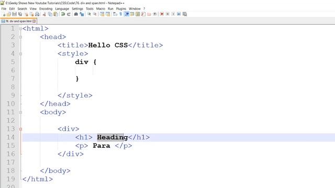
Task: Open the User Defined Language icon
Action: 132,14
